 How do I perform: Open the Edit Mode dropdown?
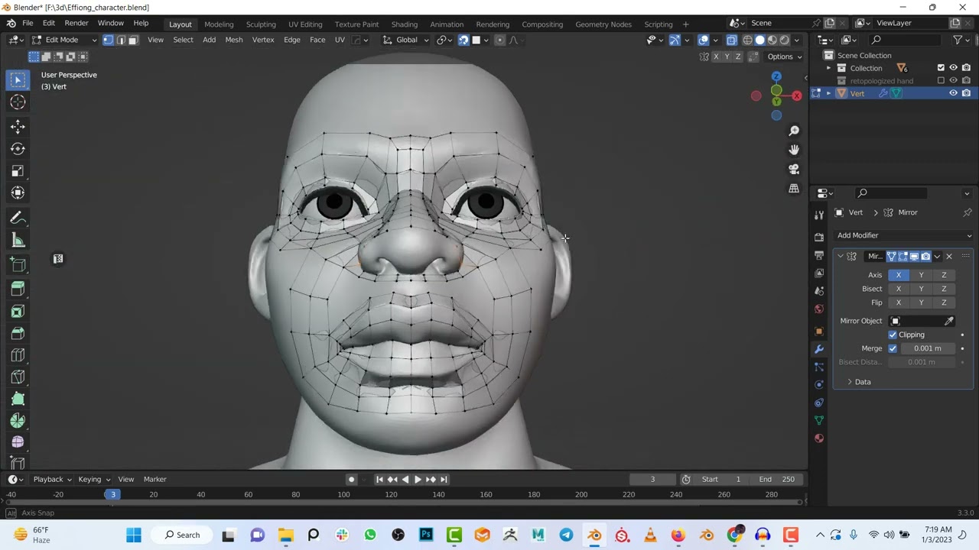[65, 40]
